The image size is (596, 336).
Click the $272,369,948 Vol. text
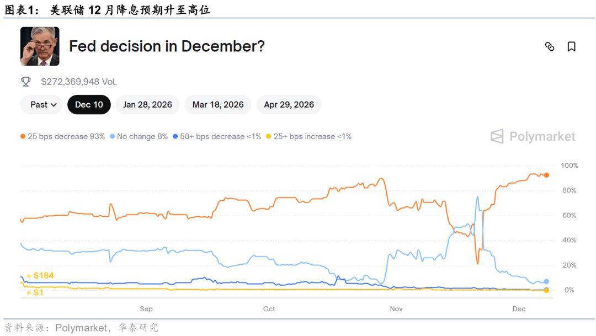pos(79,82)
